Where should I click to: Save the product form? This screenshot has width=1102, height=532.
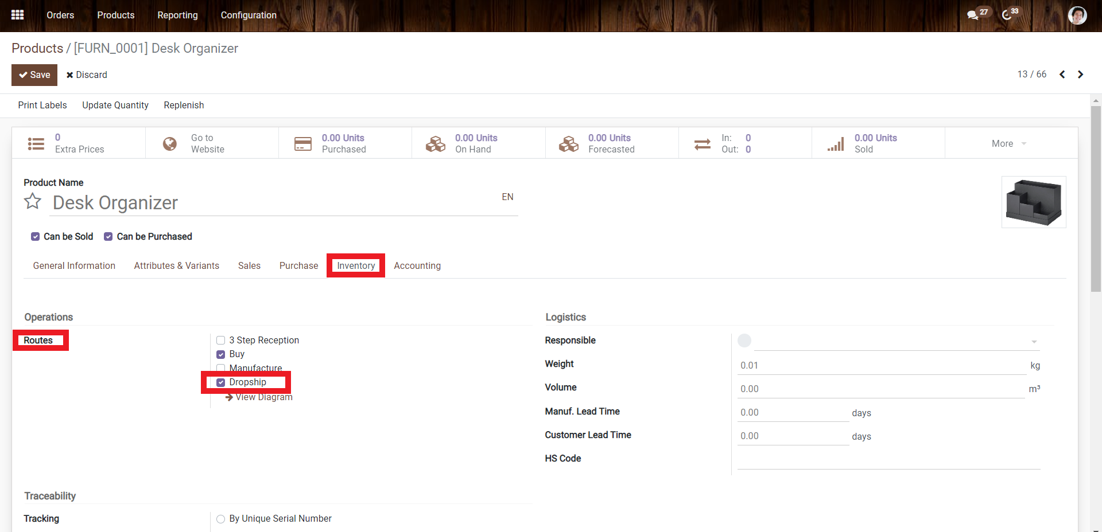(34, 75)
